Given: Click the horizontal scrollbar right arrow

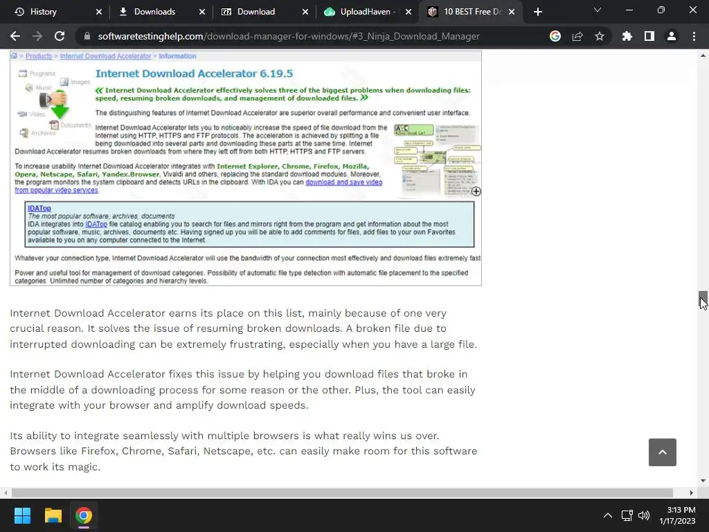Looking at the screenshot, I should point(692,493).
